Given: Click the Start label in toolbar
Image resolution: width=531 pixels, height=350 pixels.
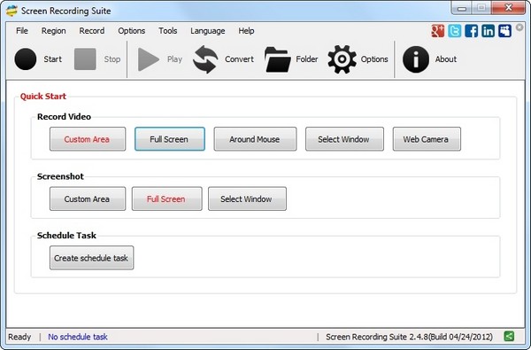Looking at the screenshot, I should (x=53, y=59).
